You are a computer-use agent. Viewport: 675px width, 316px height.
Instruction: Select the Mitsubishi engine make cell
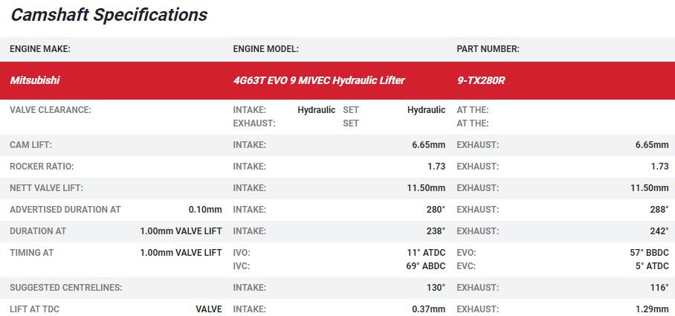(x=35, y=80)
